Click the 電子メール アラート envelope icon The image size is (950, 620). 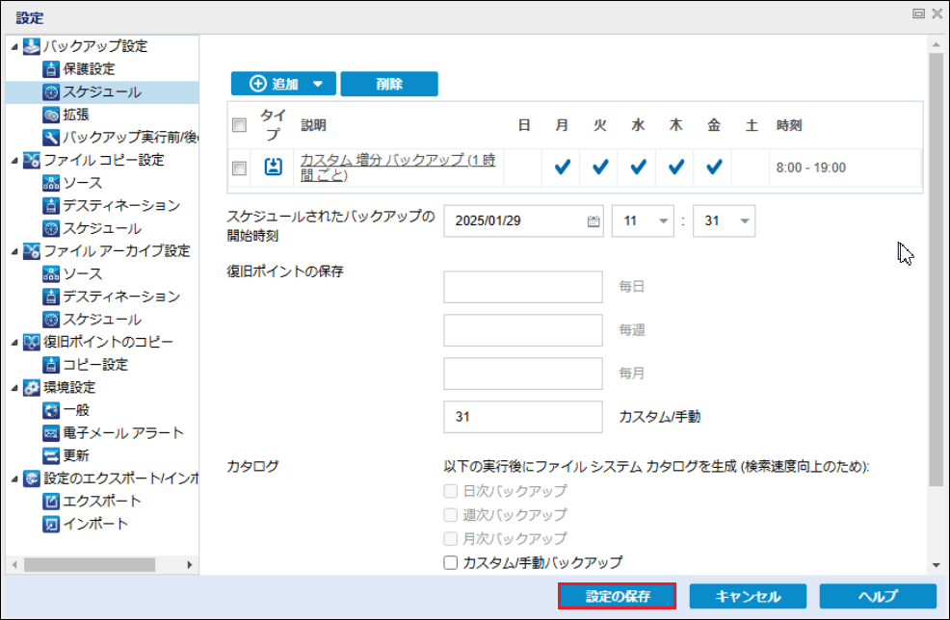pos(52,433)
